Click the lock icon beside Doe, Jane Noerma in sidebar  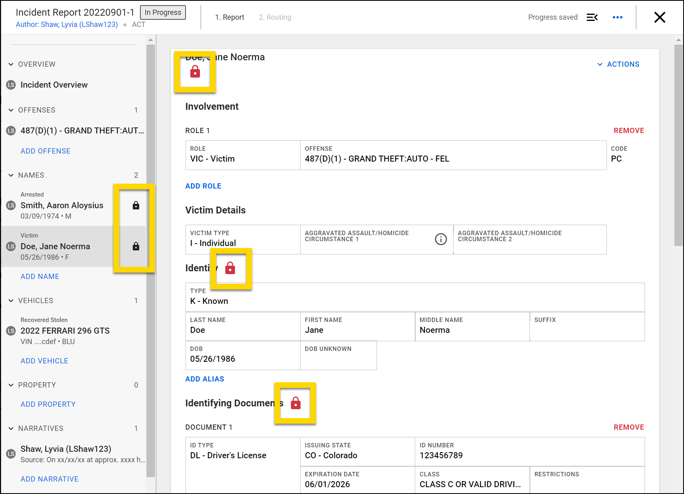[x=136, y=246]
